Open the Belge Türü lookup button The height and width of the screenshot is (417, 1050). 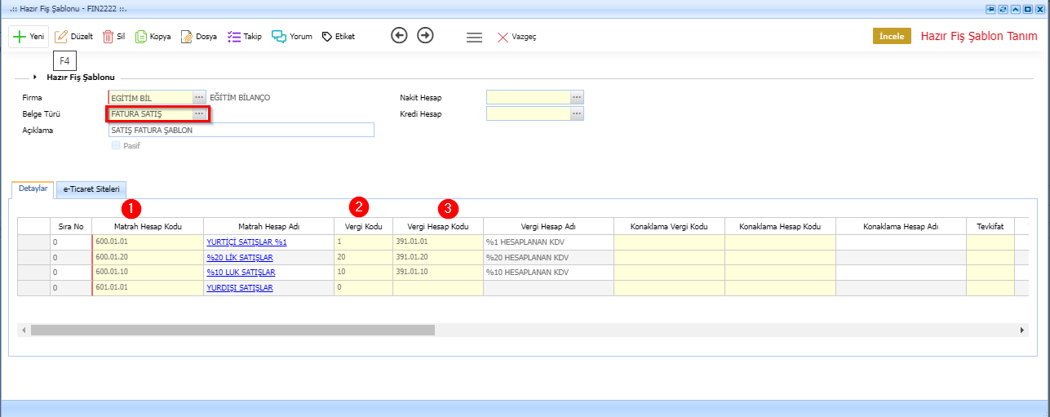pos(198,114)
